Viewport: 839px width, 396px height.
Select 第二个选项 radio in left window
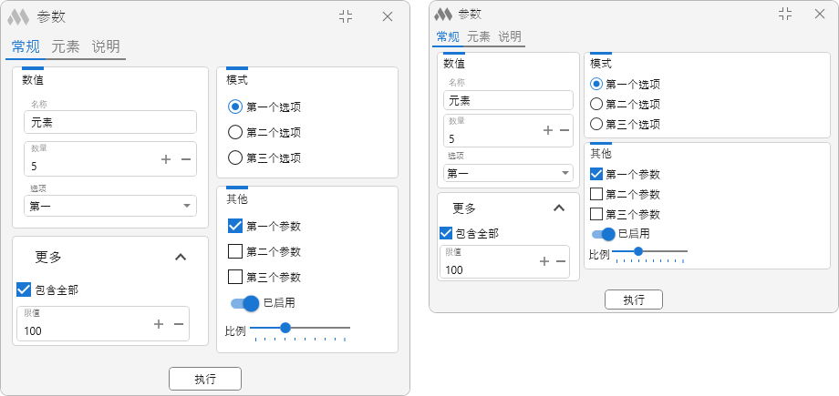pos(264,132)
